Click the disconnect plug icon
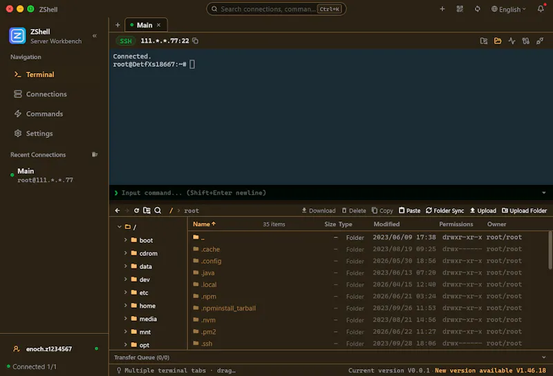Screen dimensions: 553x376 [x=540, y=41]
